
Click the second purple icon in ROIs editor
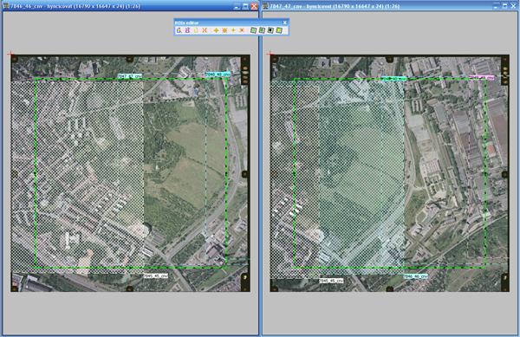[x=187, y=30]
